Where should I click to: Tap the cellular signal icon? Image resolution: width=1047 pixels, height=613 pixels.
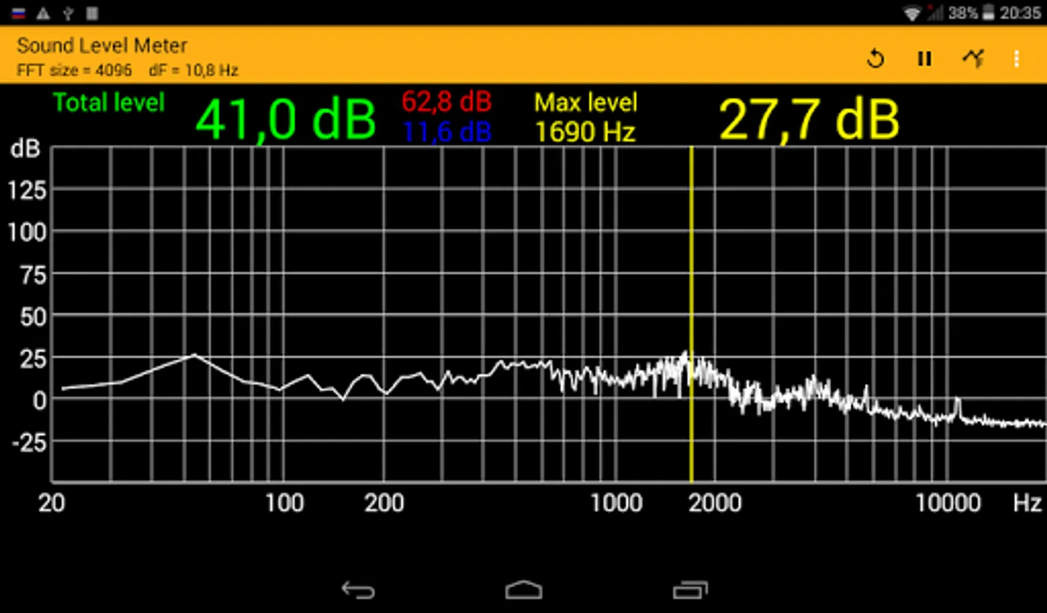[935, 13]
